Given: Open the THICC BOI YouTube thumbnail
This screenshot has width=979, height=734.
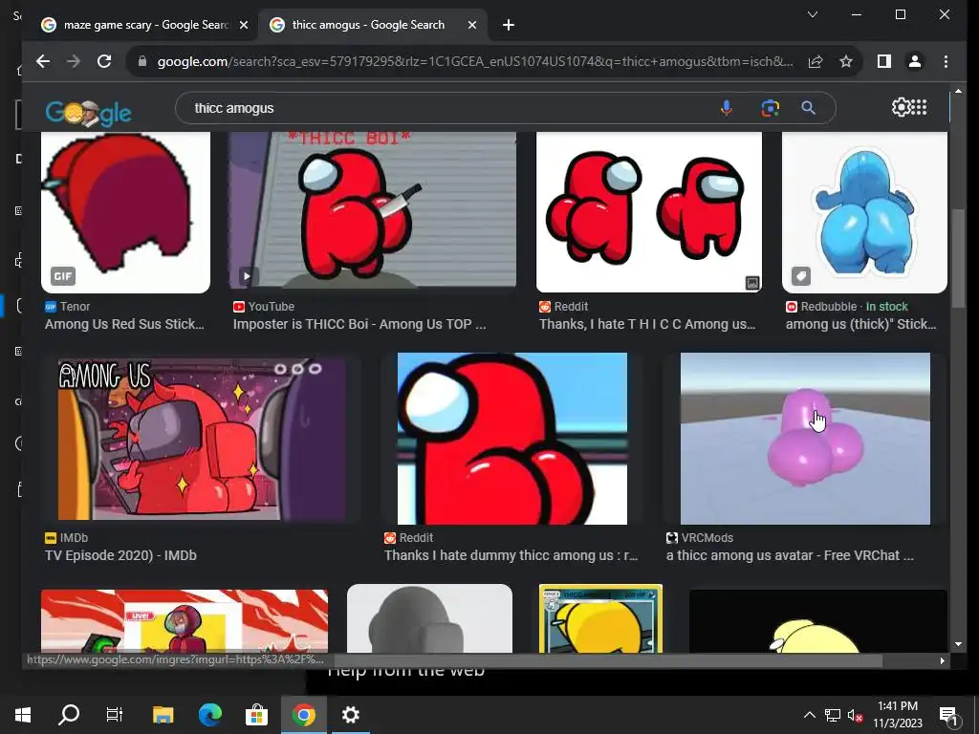Looking at the screenshot, I should pos(372,210).
